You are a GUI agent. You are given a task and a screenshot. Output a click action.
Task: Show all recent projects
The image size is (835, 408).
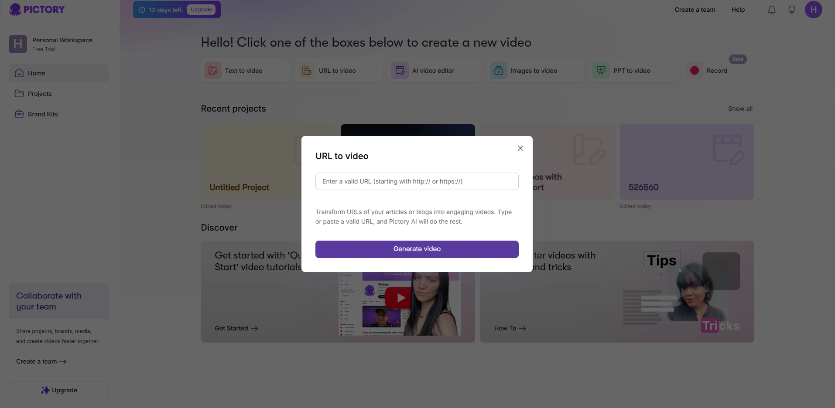click(x=740, y=109)
